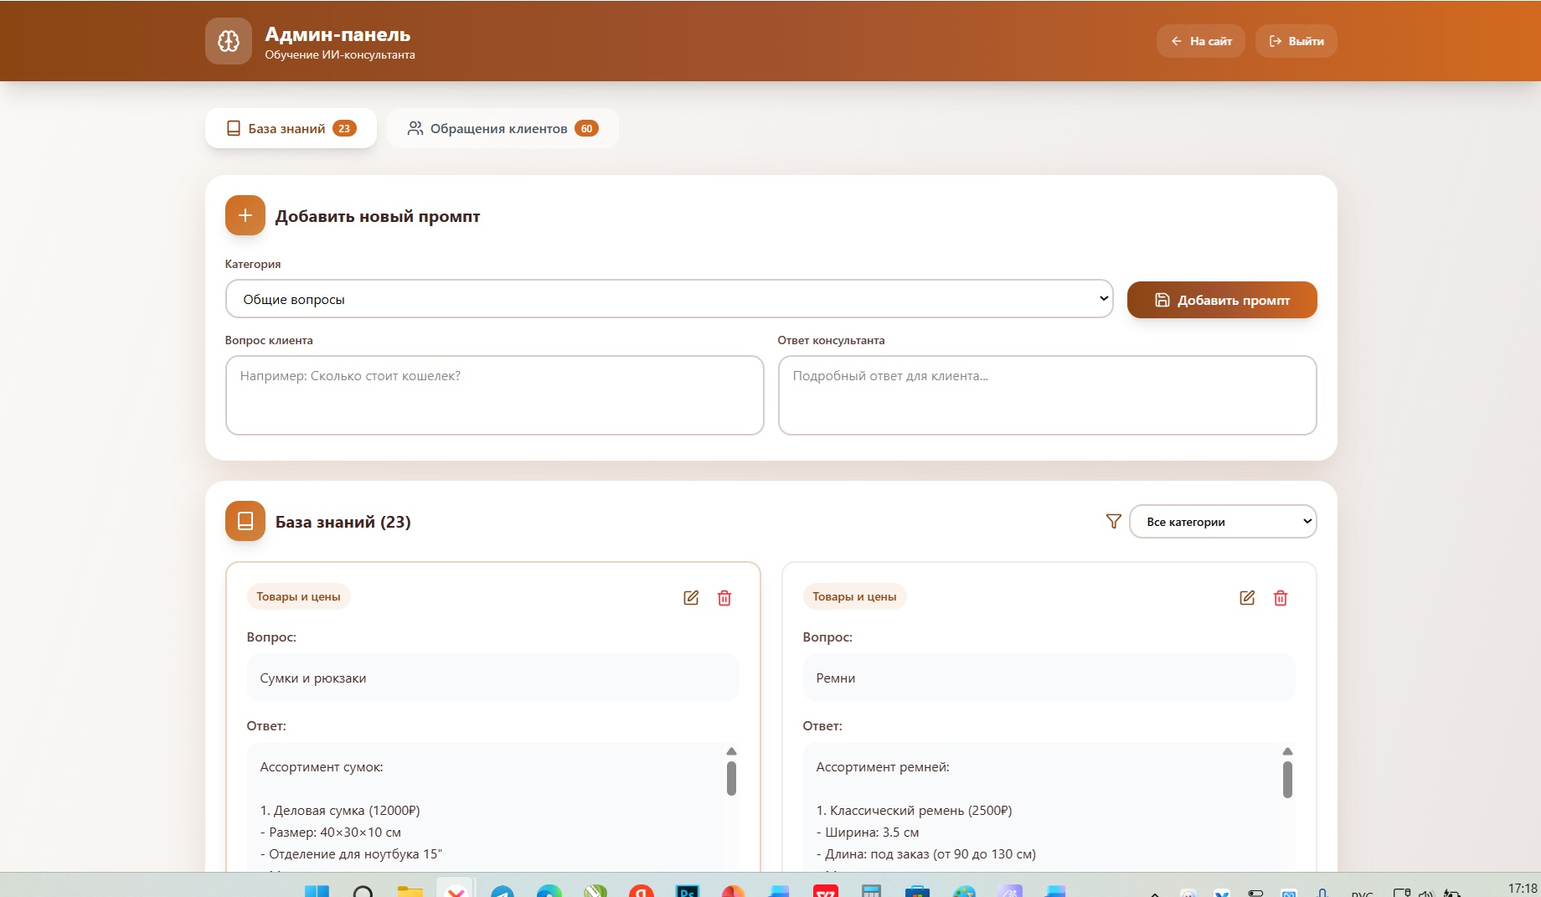Viewport: 1541px width, 897px height.
Task: Click the heading Добавить новый промпт
Action: pos(378,216)
